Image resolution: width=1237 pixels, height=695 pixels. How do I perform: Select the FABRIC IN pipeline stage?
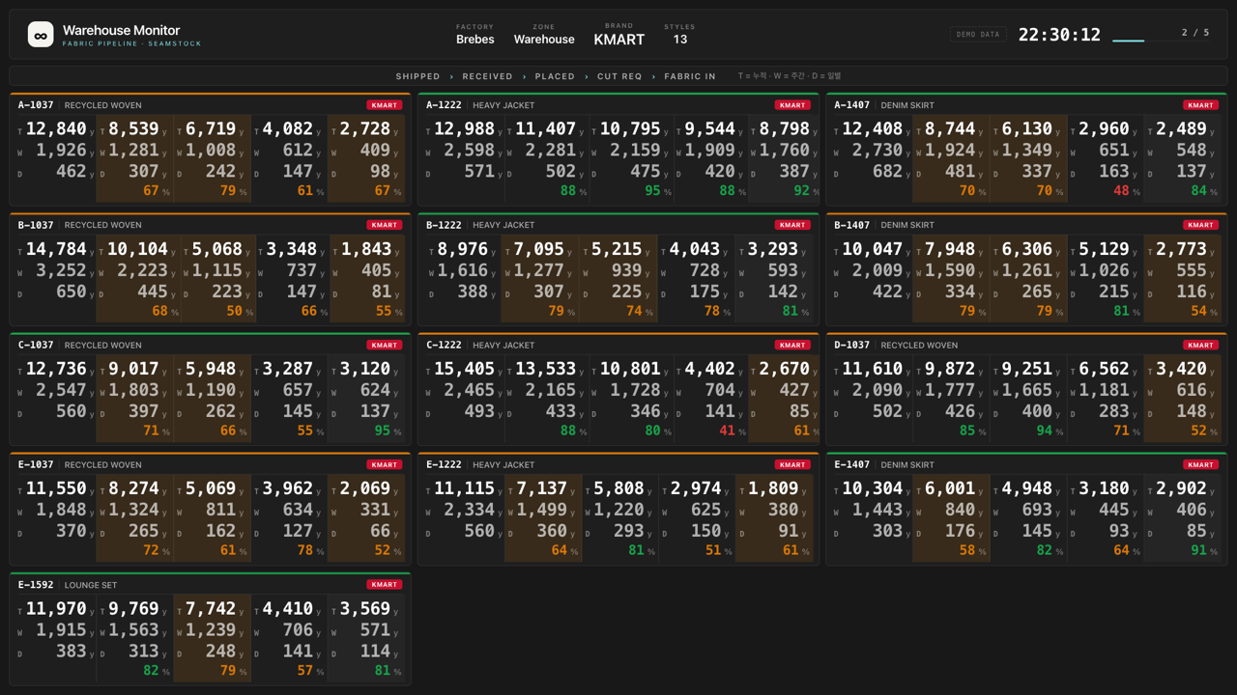[690, 76]
